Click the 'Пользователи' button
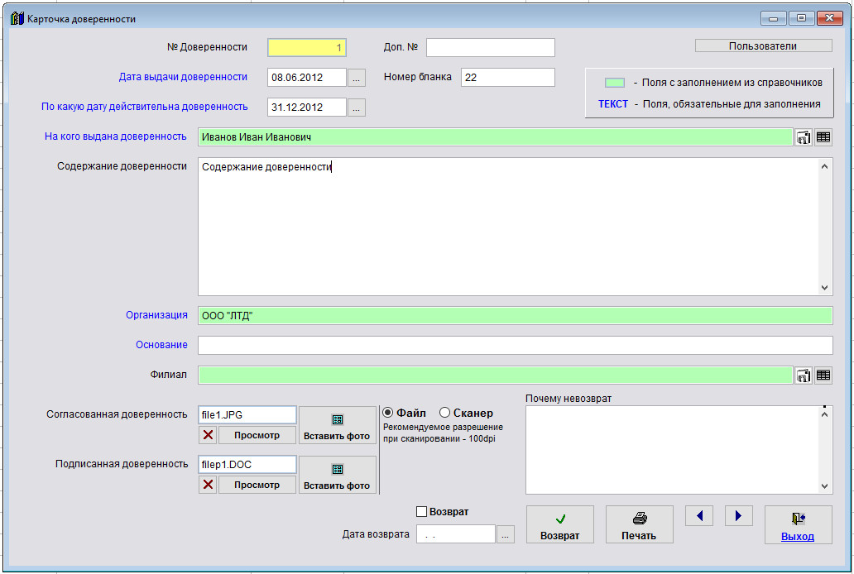The height and width of the screenshot is (574, 854). click(x=762, y=46)
